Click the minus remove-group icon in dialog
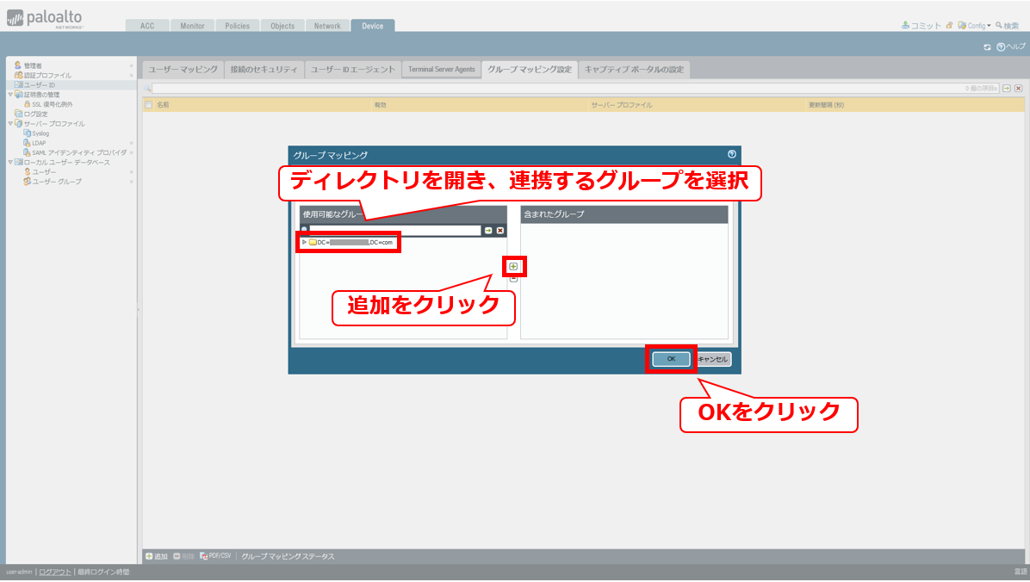Viewport: 1030px width, 582px height. [513, 278]
